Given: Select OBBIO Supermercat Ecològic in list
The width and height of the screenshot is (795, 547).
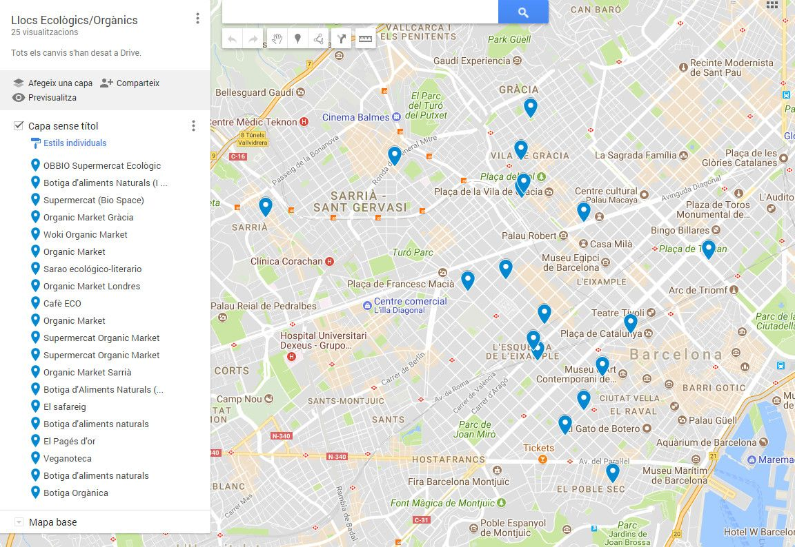Looking at the screenshot, I should coord(101,165).
